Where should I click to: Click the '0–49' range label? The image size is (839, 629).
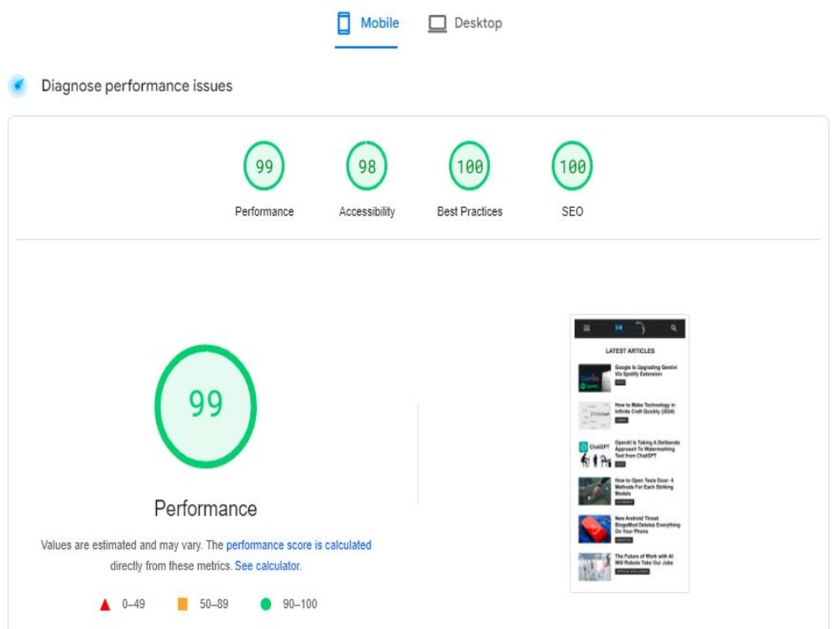[x=133, y=604]
